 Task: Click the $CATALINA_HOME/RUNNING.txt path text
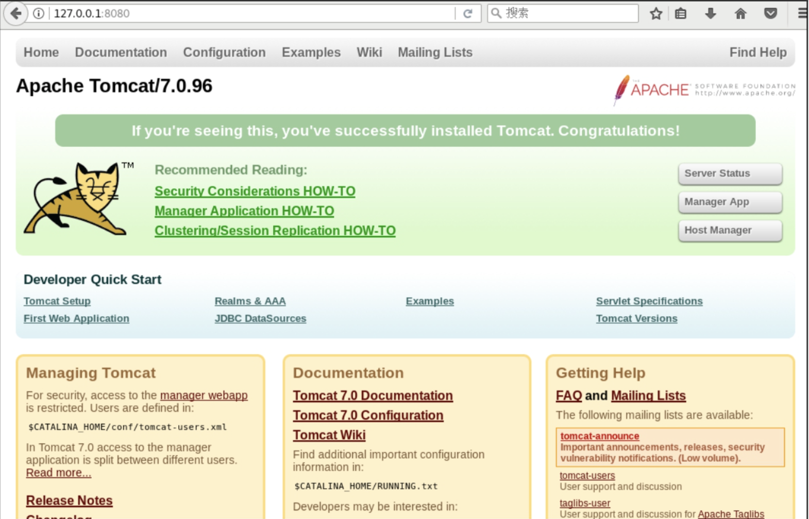366,486
